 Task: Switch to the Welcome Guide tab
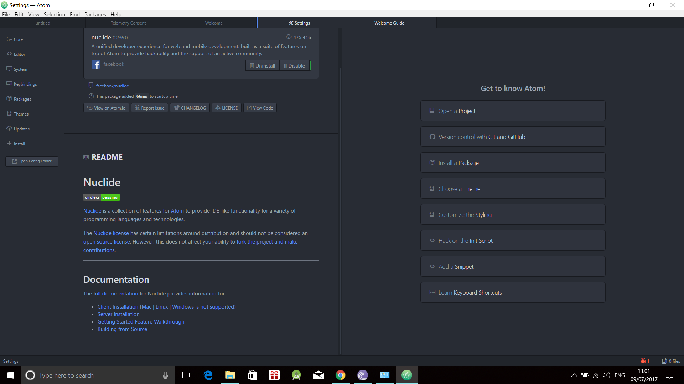389,23
